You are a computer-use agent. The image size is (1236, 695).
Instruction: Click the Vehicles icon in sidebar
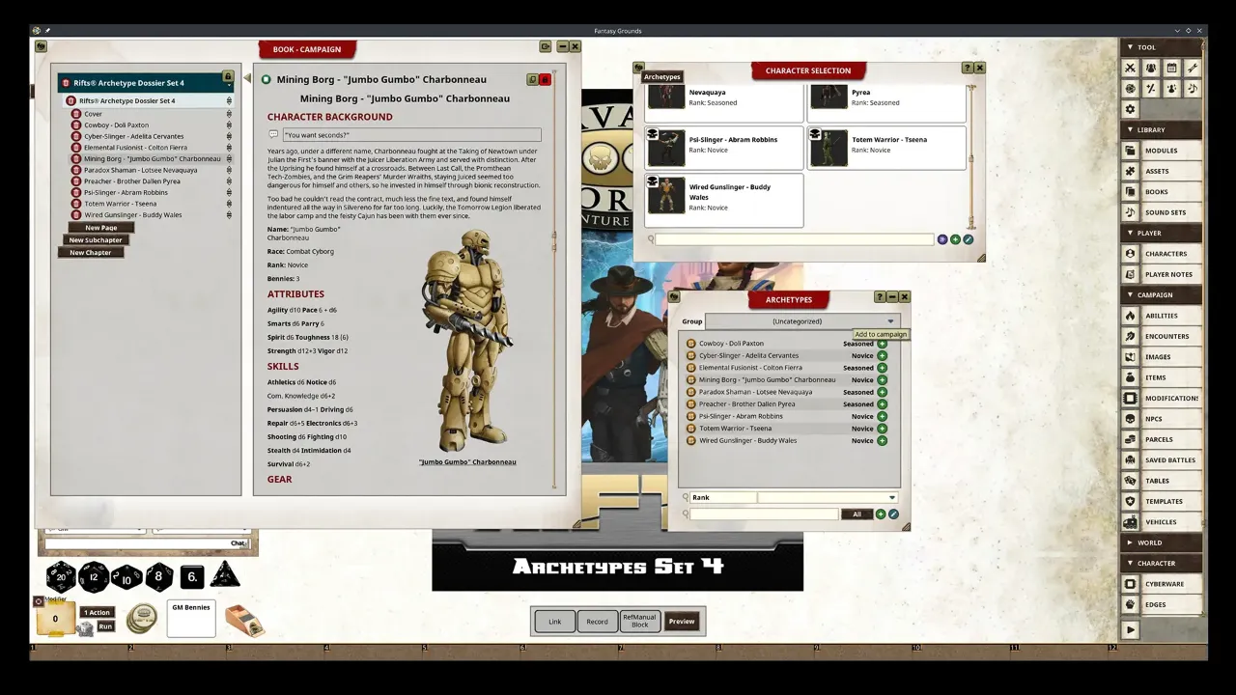click(1130, 522)
